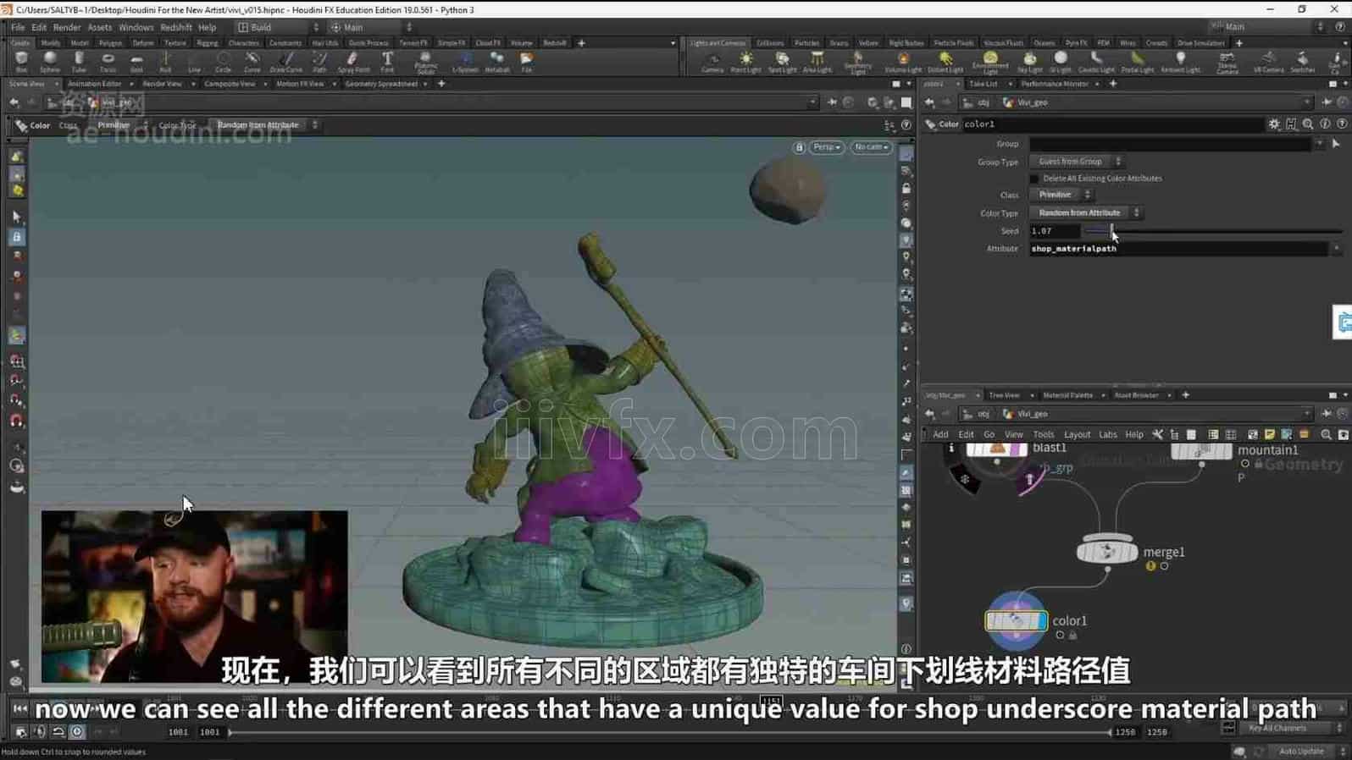This screenshot has height=760, width=1352.
Task: Add a Volume Light from the shelf
Action: pos(903,62)
